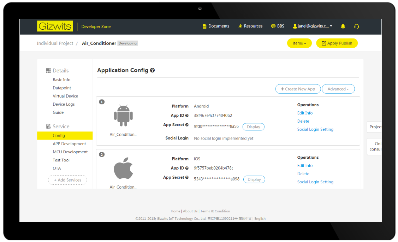The width and height of the screenshot is (398, 242).
Task: Click the Documents icon in the top bar
Action: (x=204, y=26)
